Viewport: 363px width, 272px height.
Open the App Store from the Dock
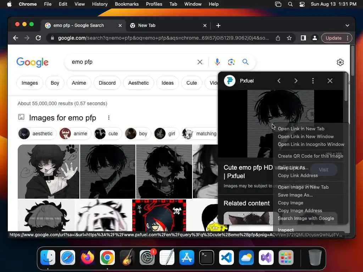pos(186,257)
